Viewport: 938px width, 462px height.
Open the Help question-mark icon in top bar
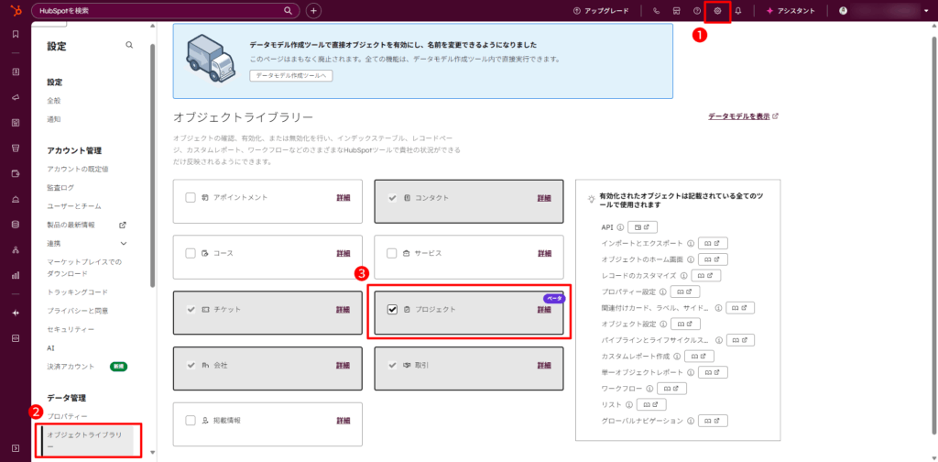point(697,11)
